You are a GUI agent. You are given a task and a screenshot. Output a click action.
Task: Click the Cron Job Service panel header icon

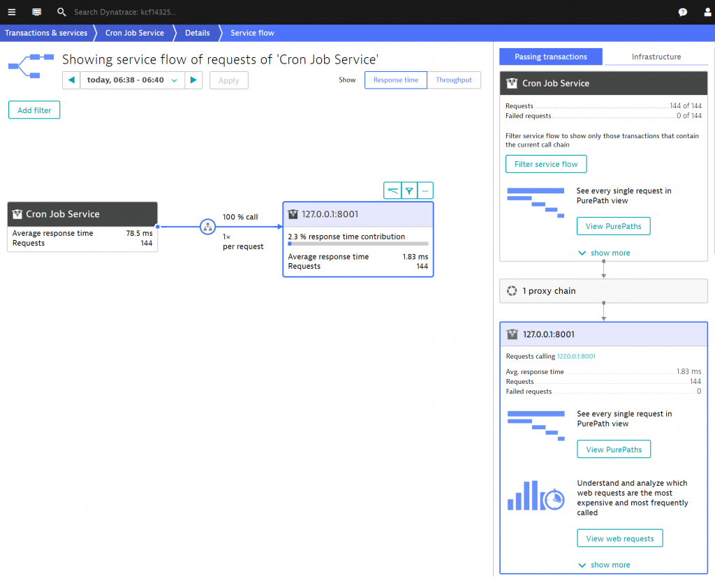point(512,83)
